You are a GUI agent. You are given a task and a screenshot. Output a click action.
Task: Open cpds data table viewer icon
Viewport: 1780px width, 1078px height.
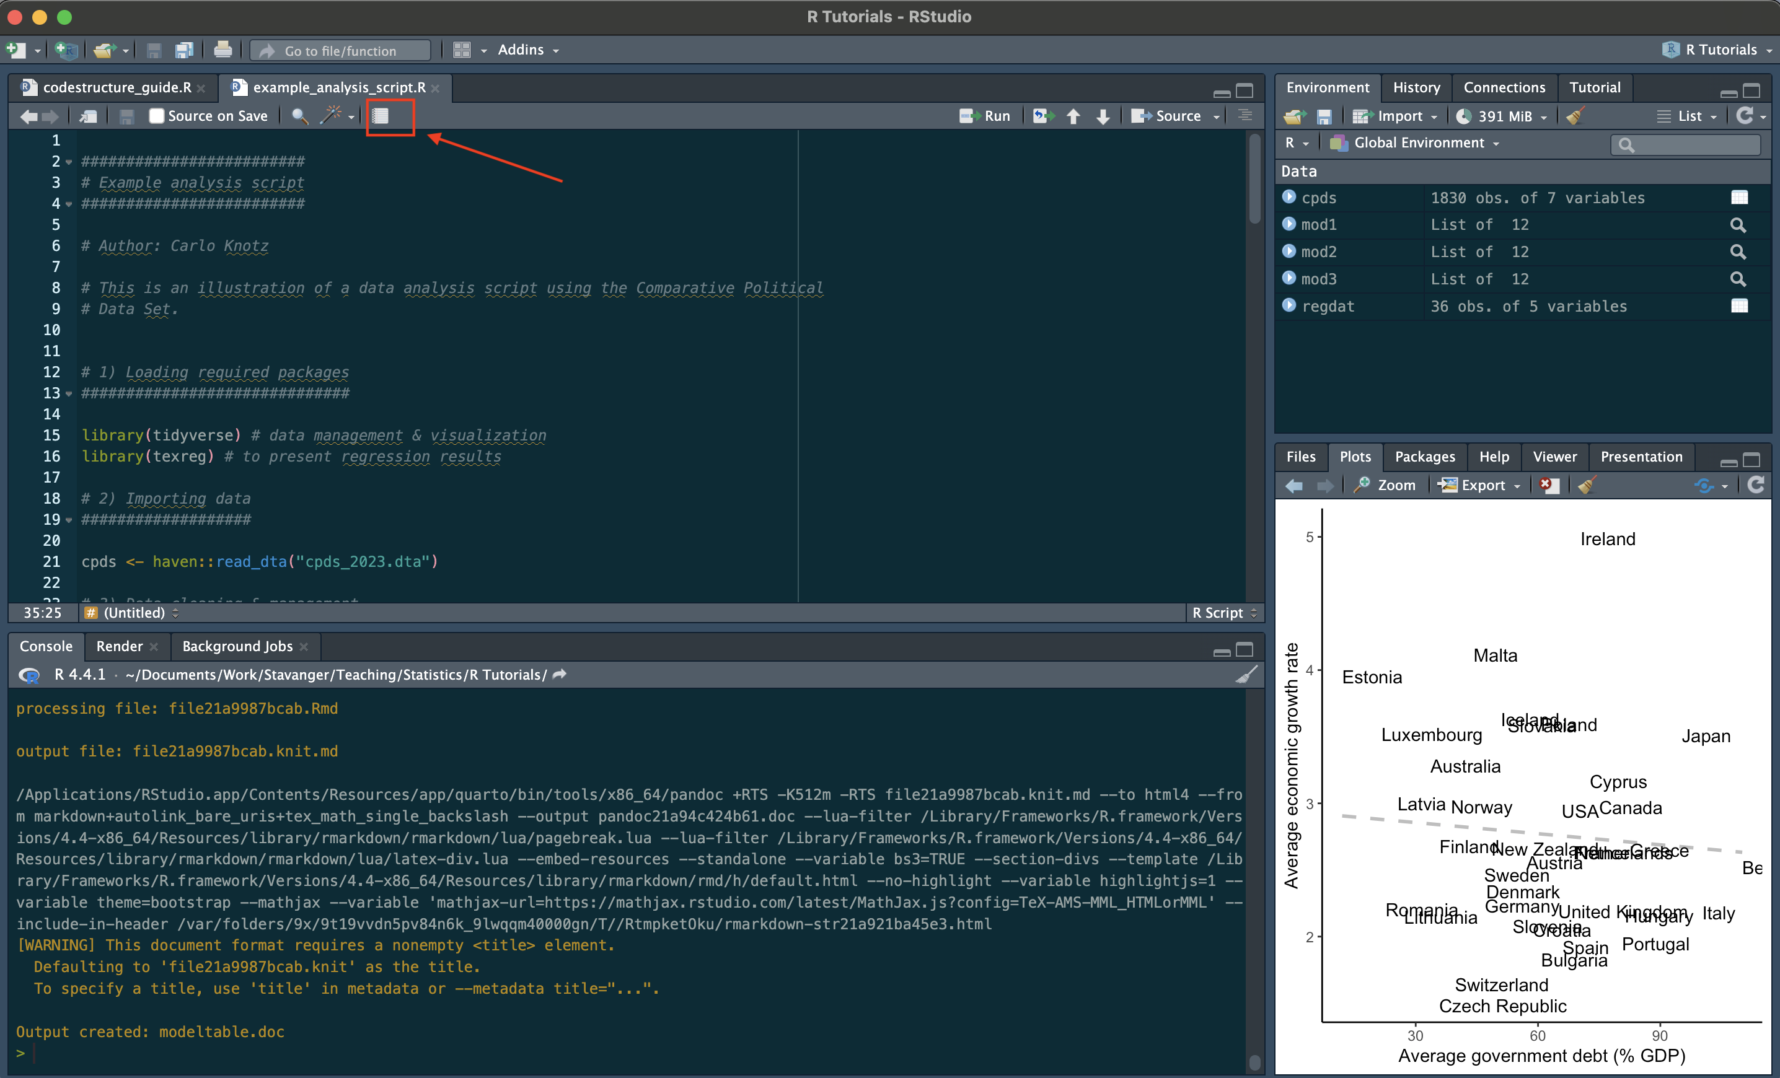point(1739,198)
